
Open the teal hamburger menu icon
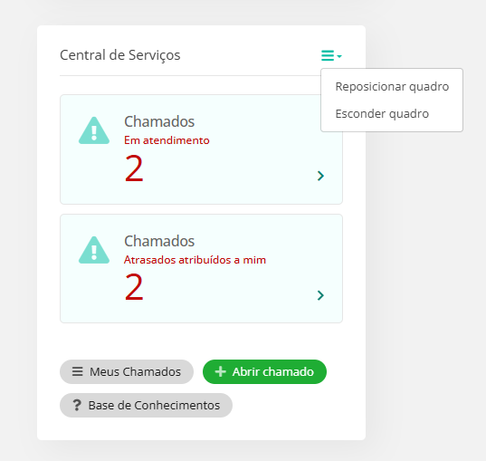point(328,55)
